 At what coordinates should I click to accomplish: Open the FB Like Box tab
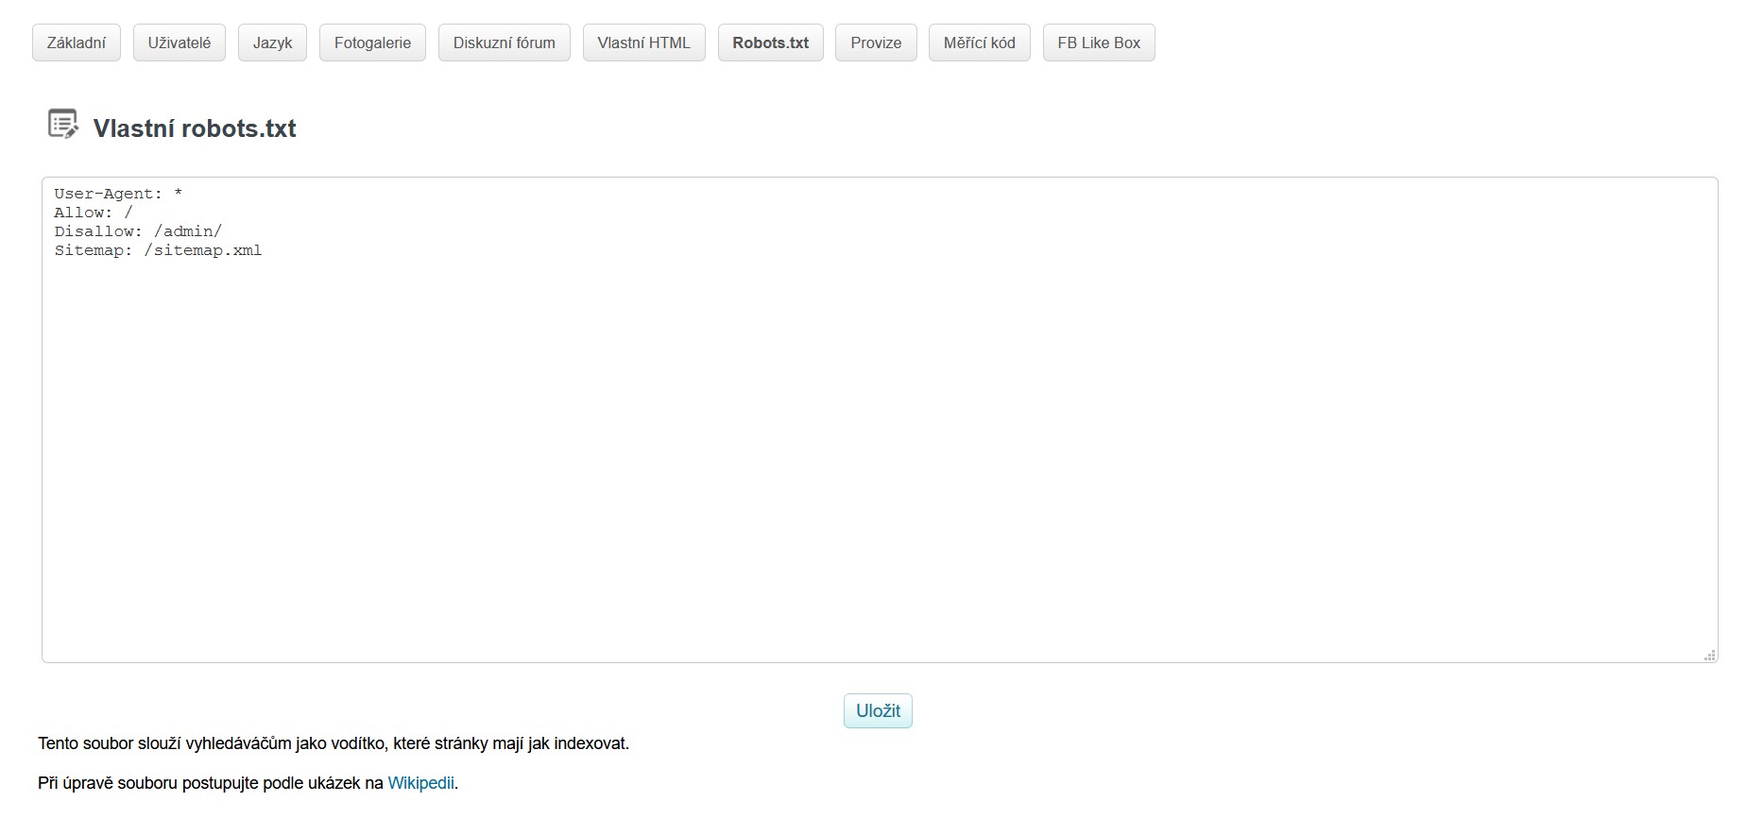point(1099,43)
